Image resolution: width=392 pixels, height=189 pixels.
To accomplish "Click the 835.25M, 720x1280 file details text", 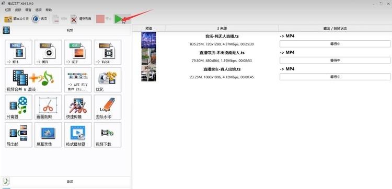I will (222, 44).
